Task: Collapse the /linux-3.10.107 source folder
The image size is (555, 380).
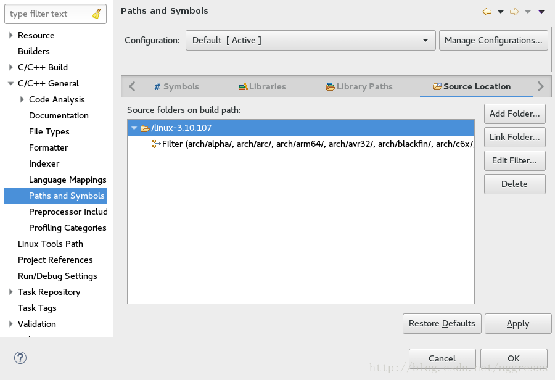Action: click(x=134, y=128)
